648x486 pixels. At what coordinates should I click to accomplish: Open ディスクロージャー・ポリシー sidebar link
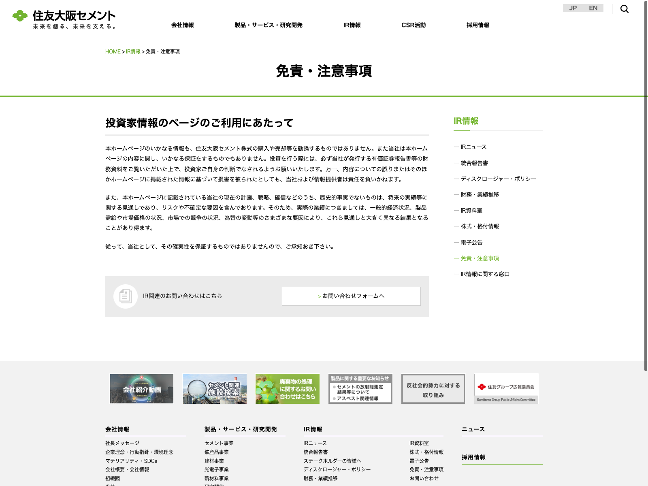[498, 179]
